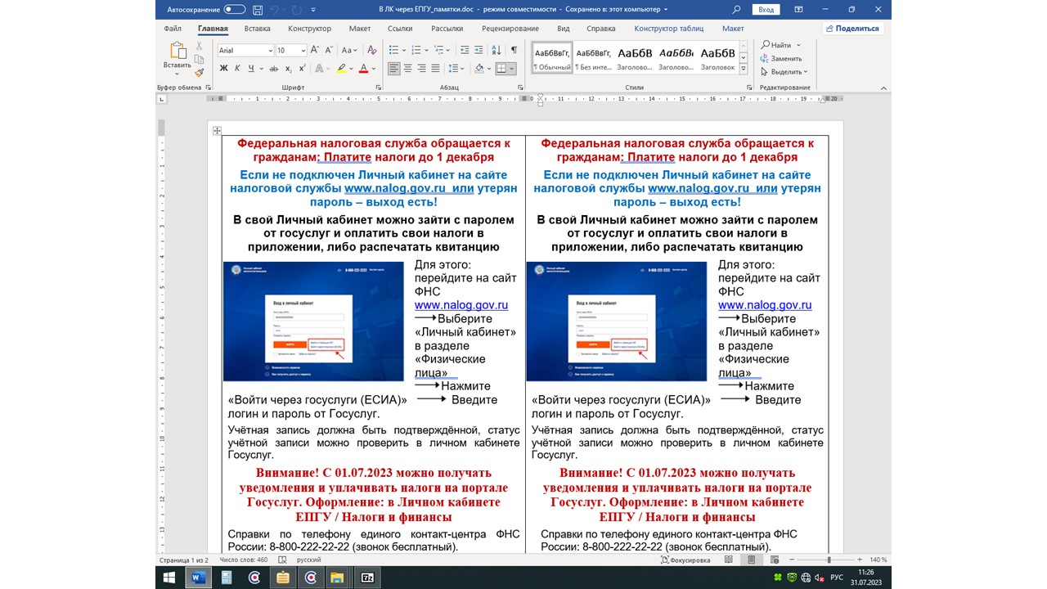
Task: Toggle underline with the Ч button
Action: (x=252, y=69)
